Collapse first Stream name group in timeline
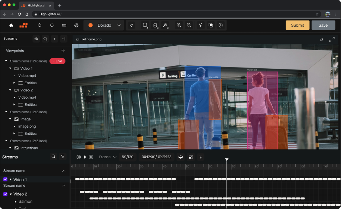This screenshot has width=341, height=209. click(64, 171)
